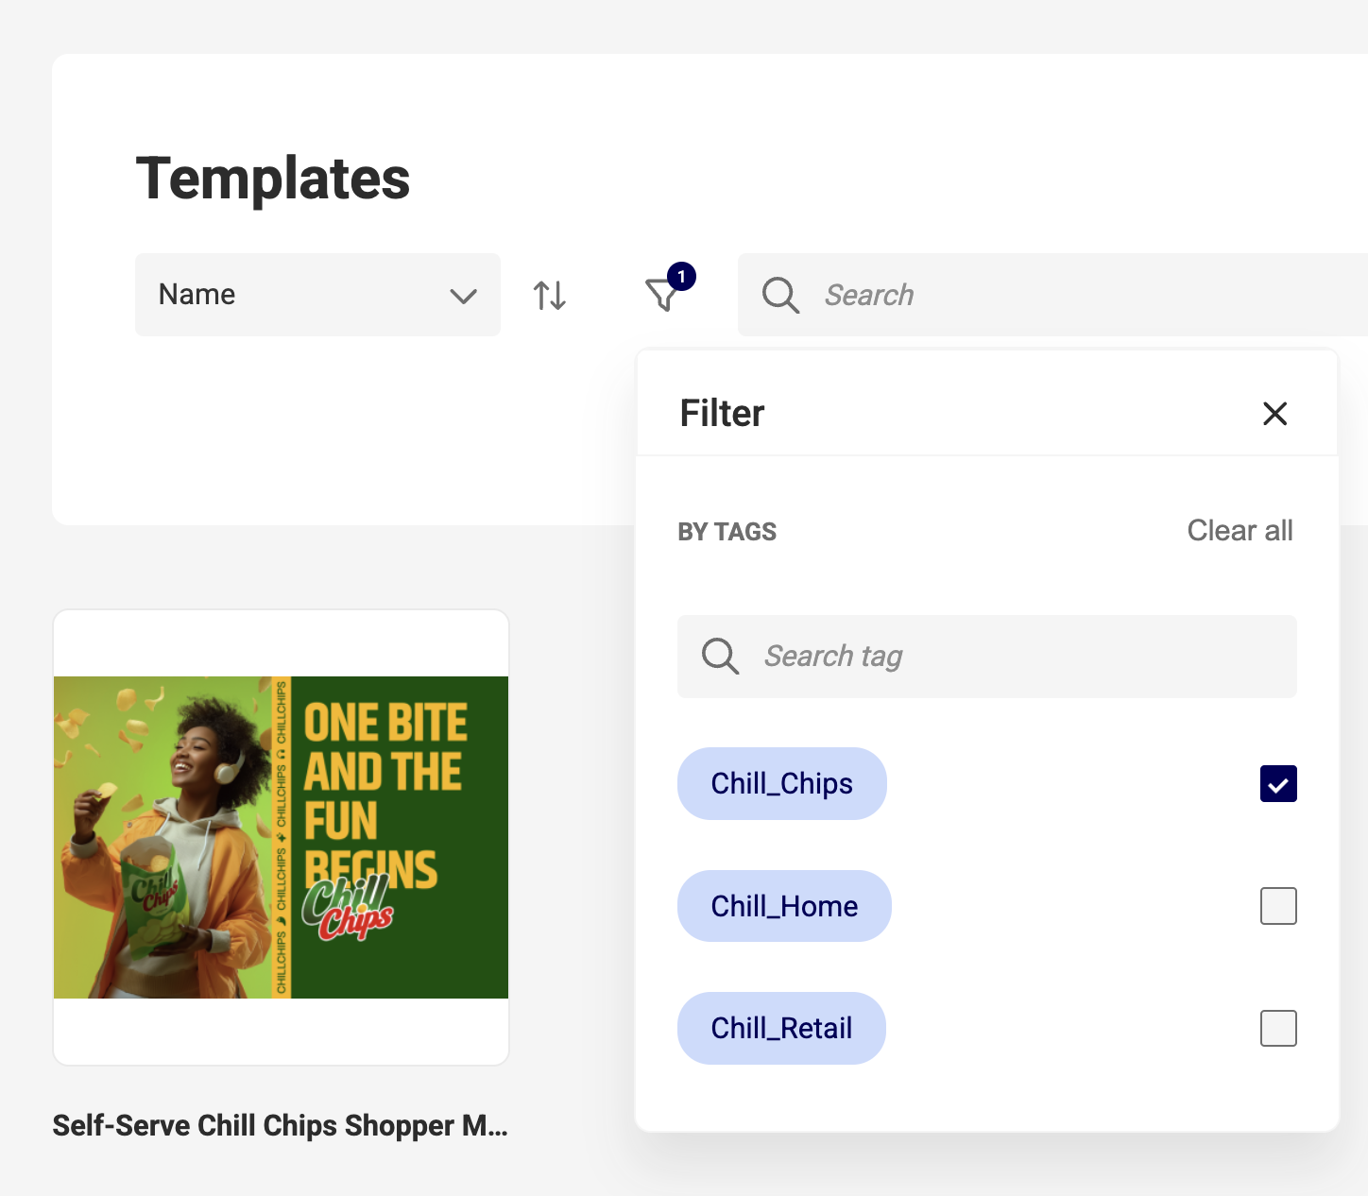Open the Self-Serve Chill Chips Shopper template
Viewport: 1368px width, 1196px height.
281,836
